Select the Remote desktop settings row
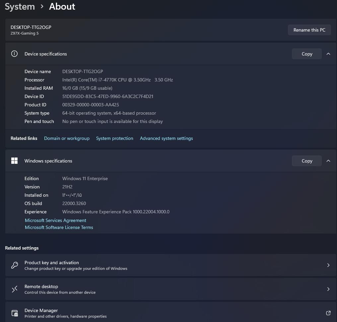Viewport: 337px width, 322px height. 170,289
